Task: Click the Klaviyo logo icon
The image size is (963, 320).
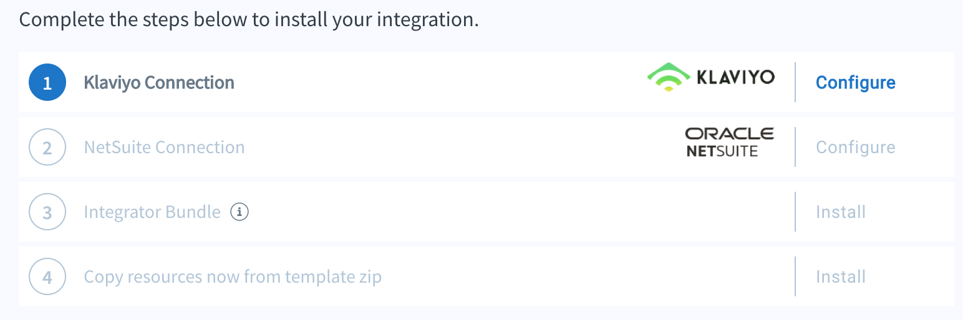Action: tap(710, 78)
